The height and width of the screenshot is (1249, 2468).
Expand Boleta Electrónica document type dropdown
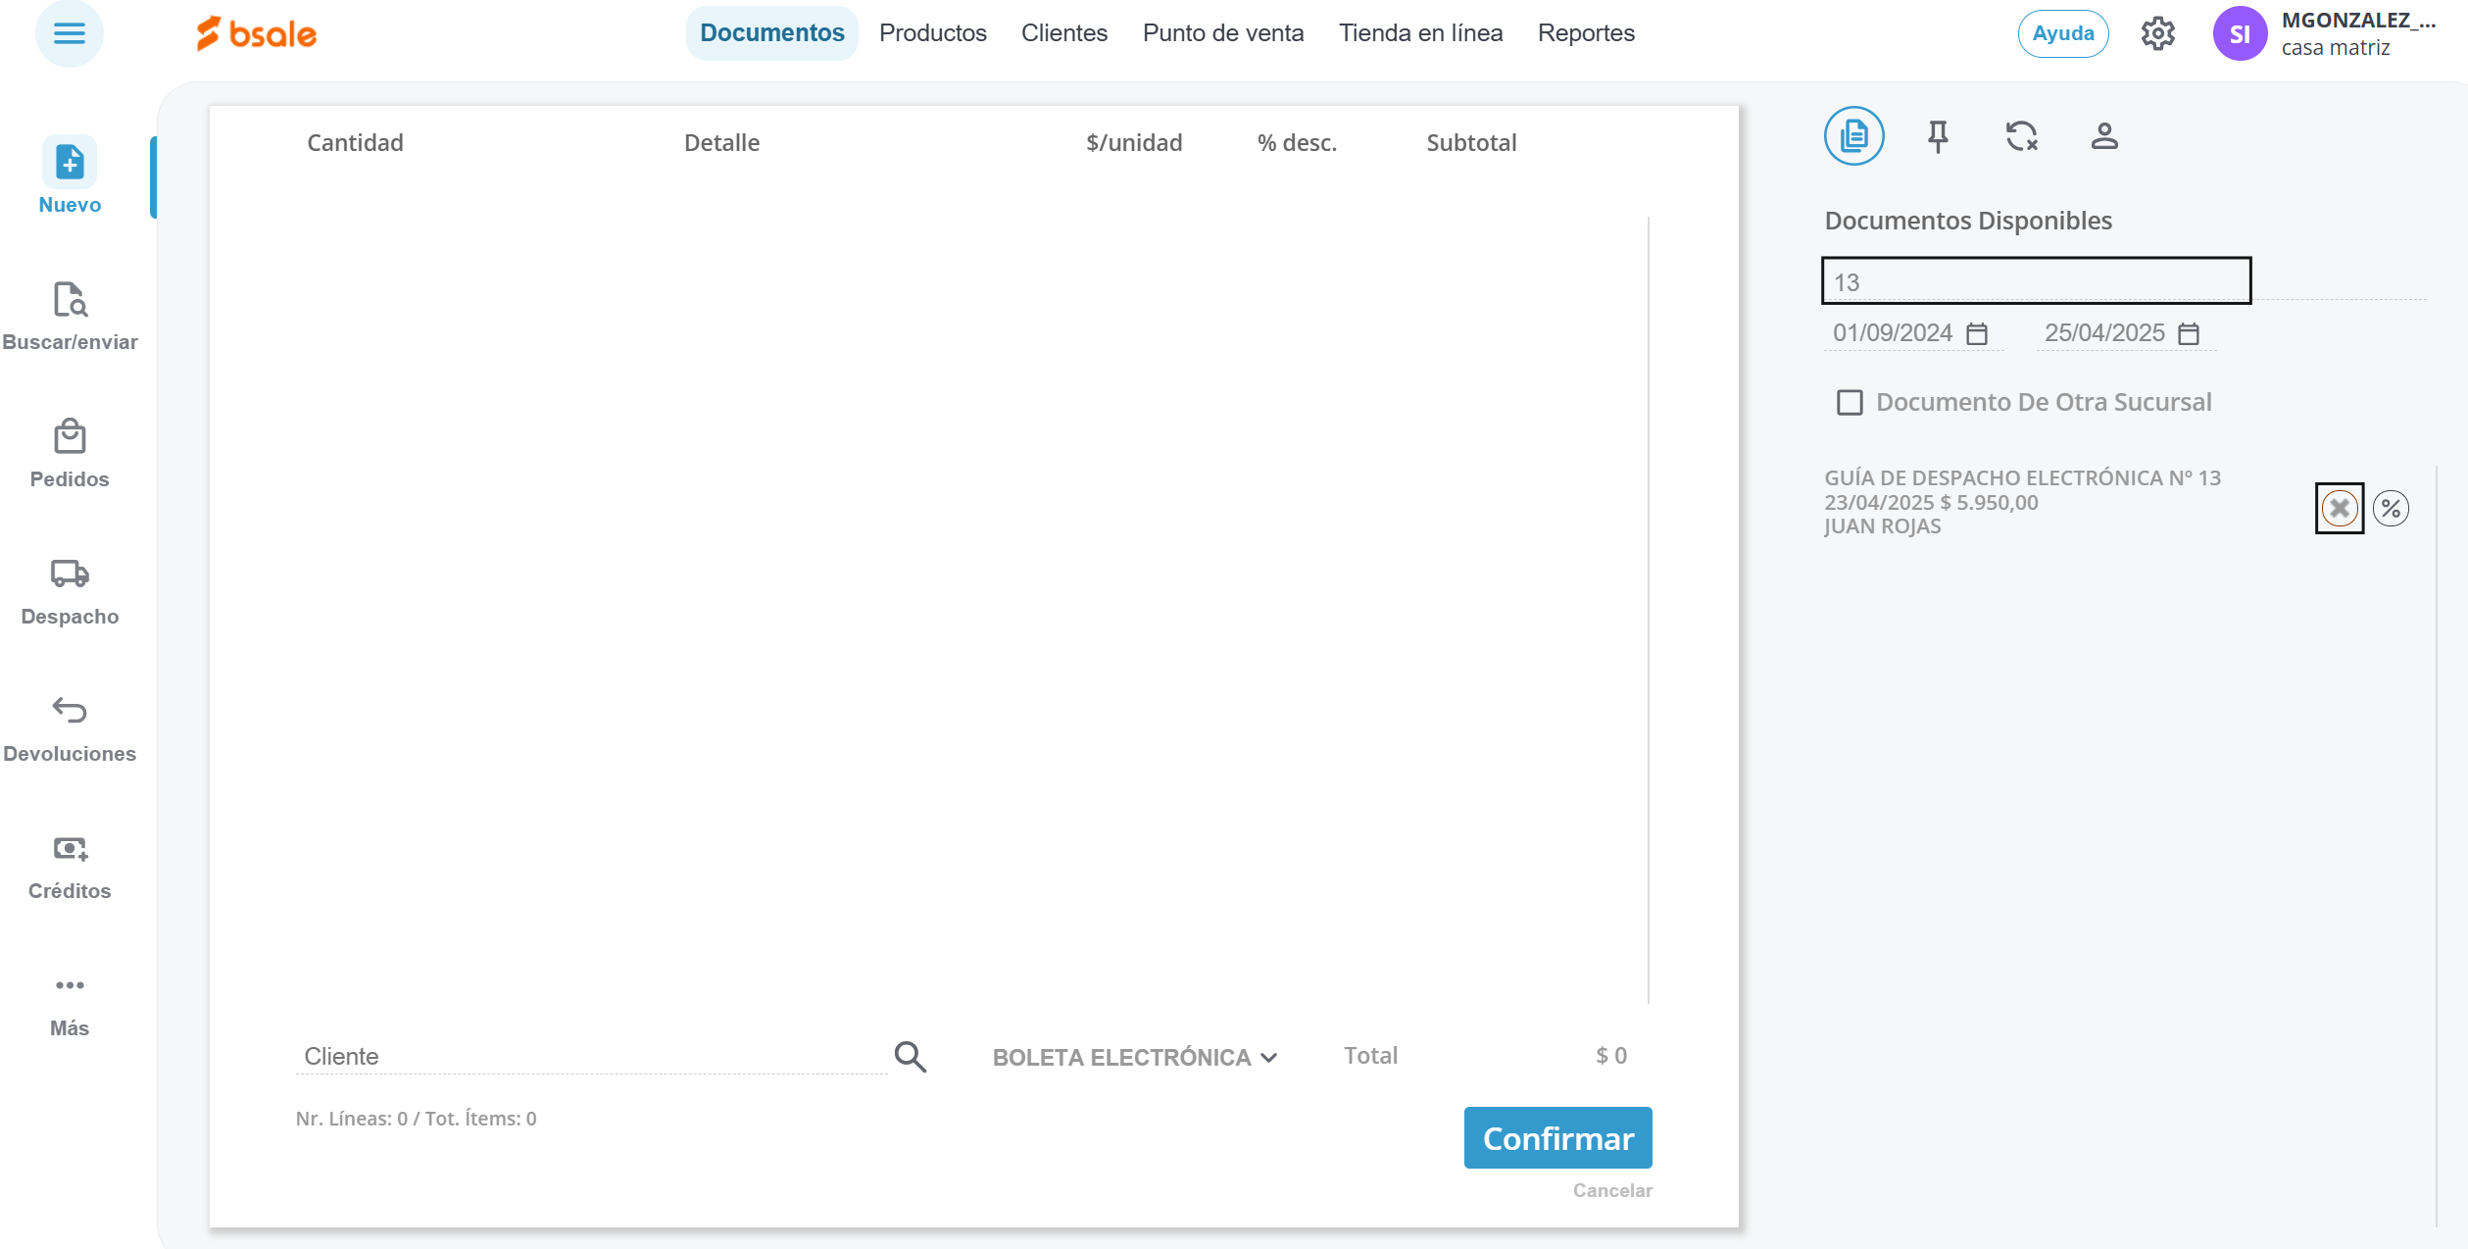point(1135,1057)
